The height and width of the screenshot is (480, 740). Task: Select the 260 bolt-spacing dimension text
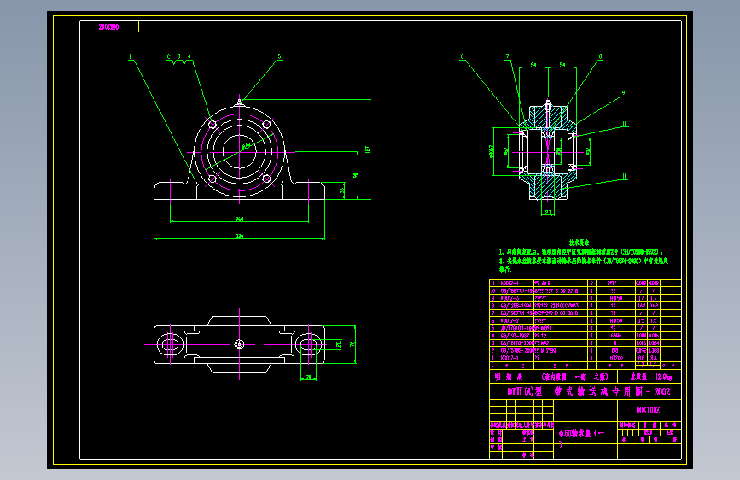pyautogui.click(x=239, y=220)
